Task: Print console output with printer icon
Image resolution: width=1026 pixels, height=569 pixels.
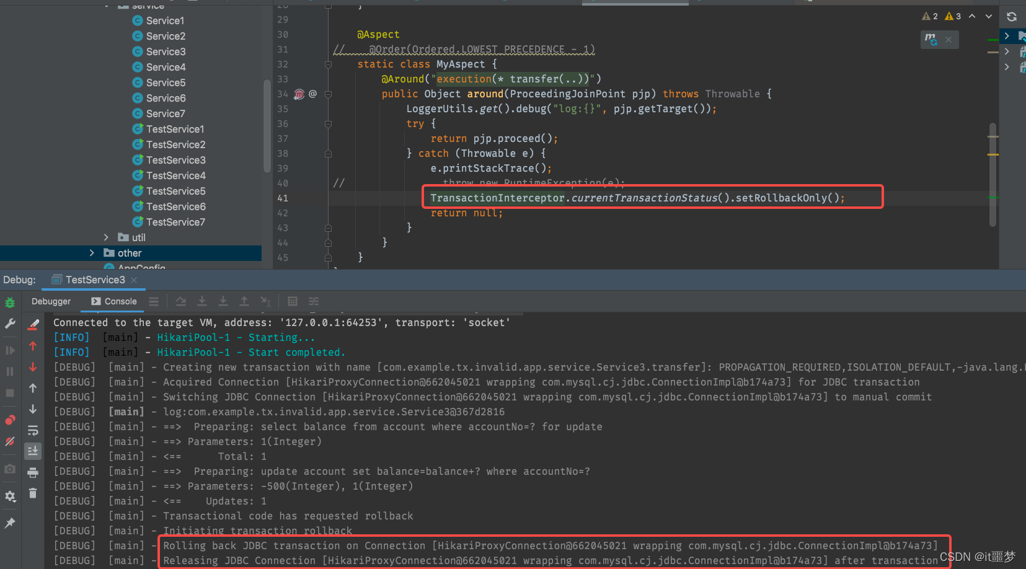Action: 33,472
